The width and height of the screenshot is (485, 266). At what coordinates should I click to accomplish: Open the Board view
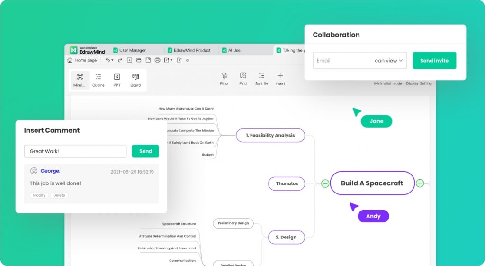click(x=135, y=80)
